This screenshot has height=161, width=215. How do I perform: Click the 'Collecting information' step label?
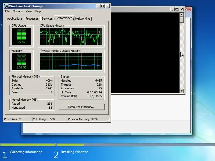26,152
